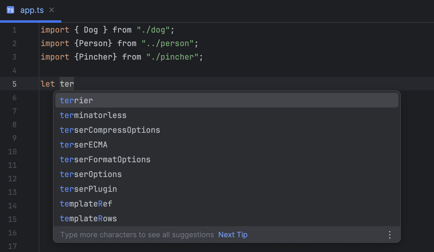Click the TypeScript file type icon on the tab
The height and width of the screenshot is (252, 434).
point(10,10)
